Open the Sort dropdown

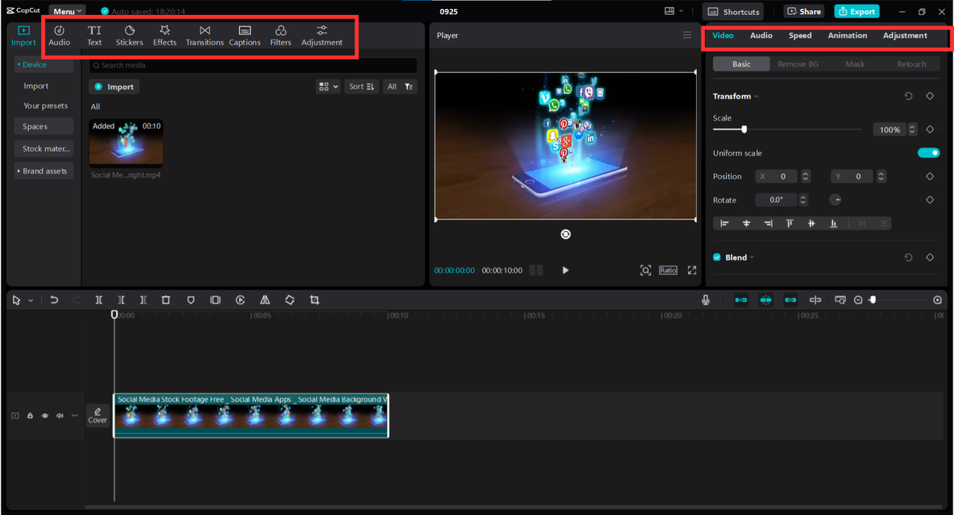pyautogui.click(x=362, y=86)
